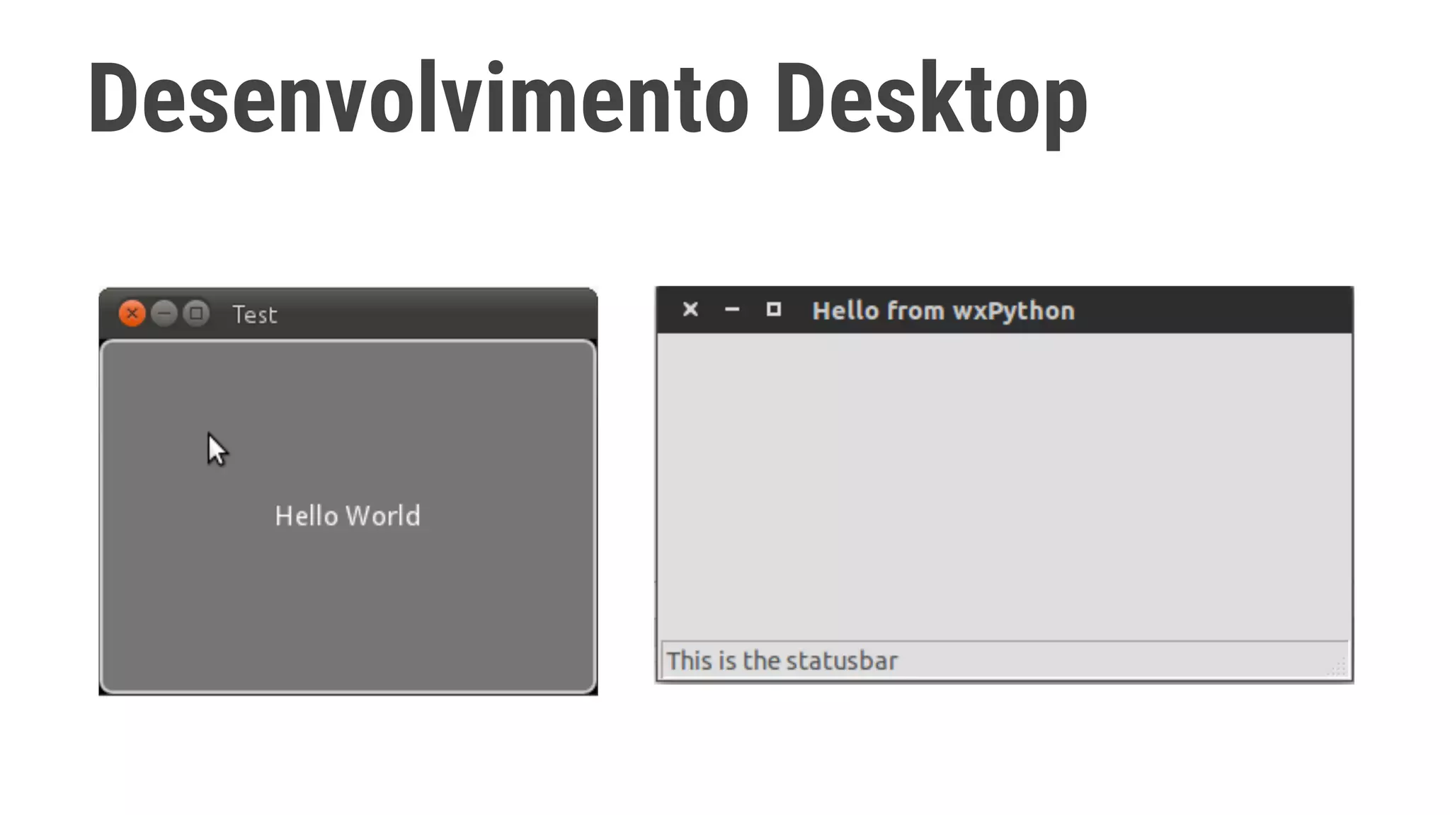The image size is (1450, 815).
Task: Maximize the Hello from wxPython window
Action: 774,310
